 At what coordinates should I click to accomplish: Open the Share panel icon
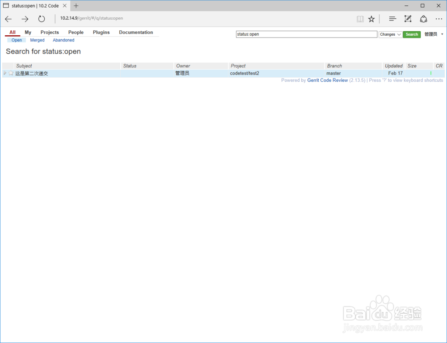pyautogui.click(x=423, y=19)
